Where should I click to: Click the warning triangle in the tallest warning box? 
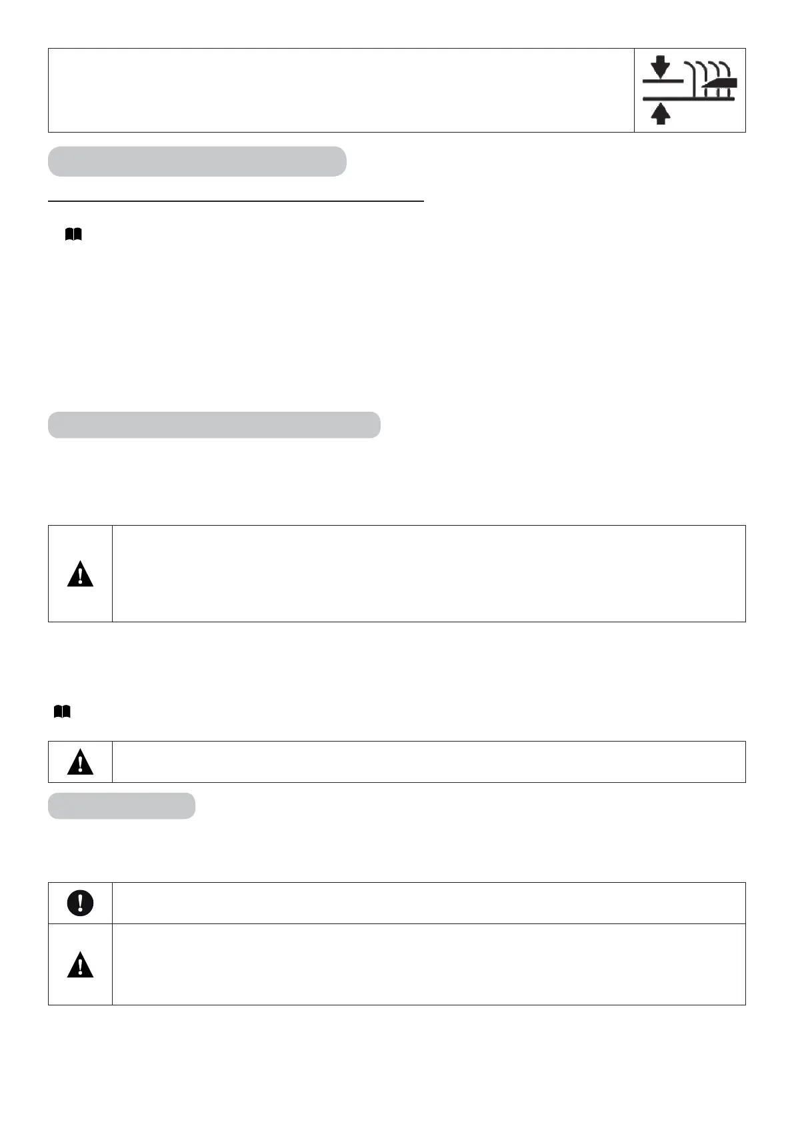(80, 574)
